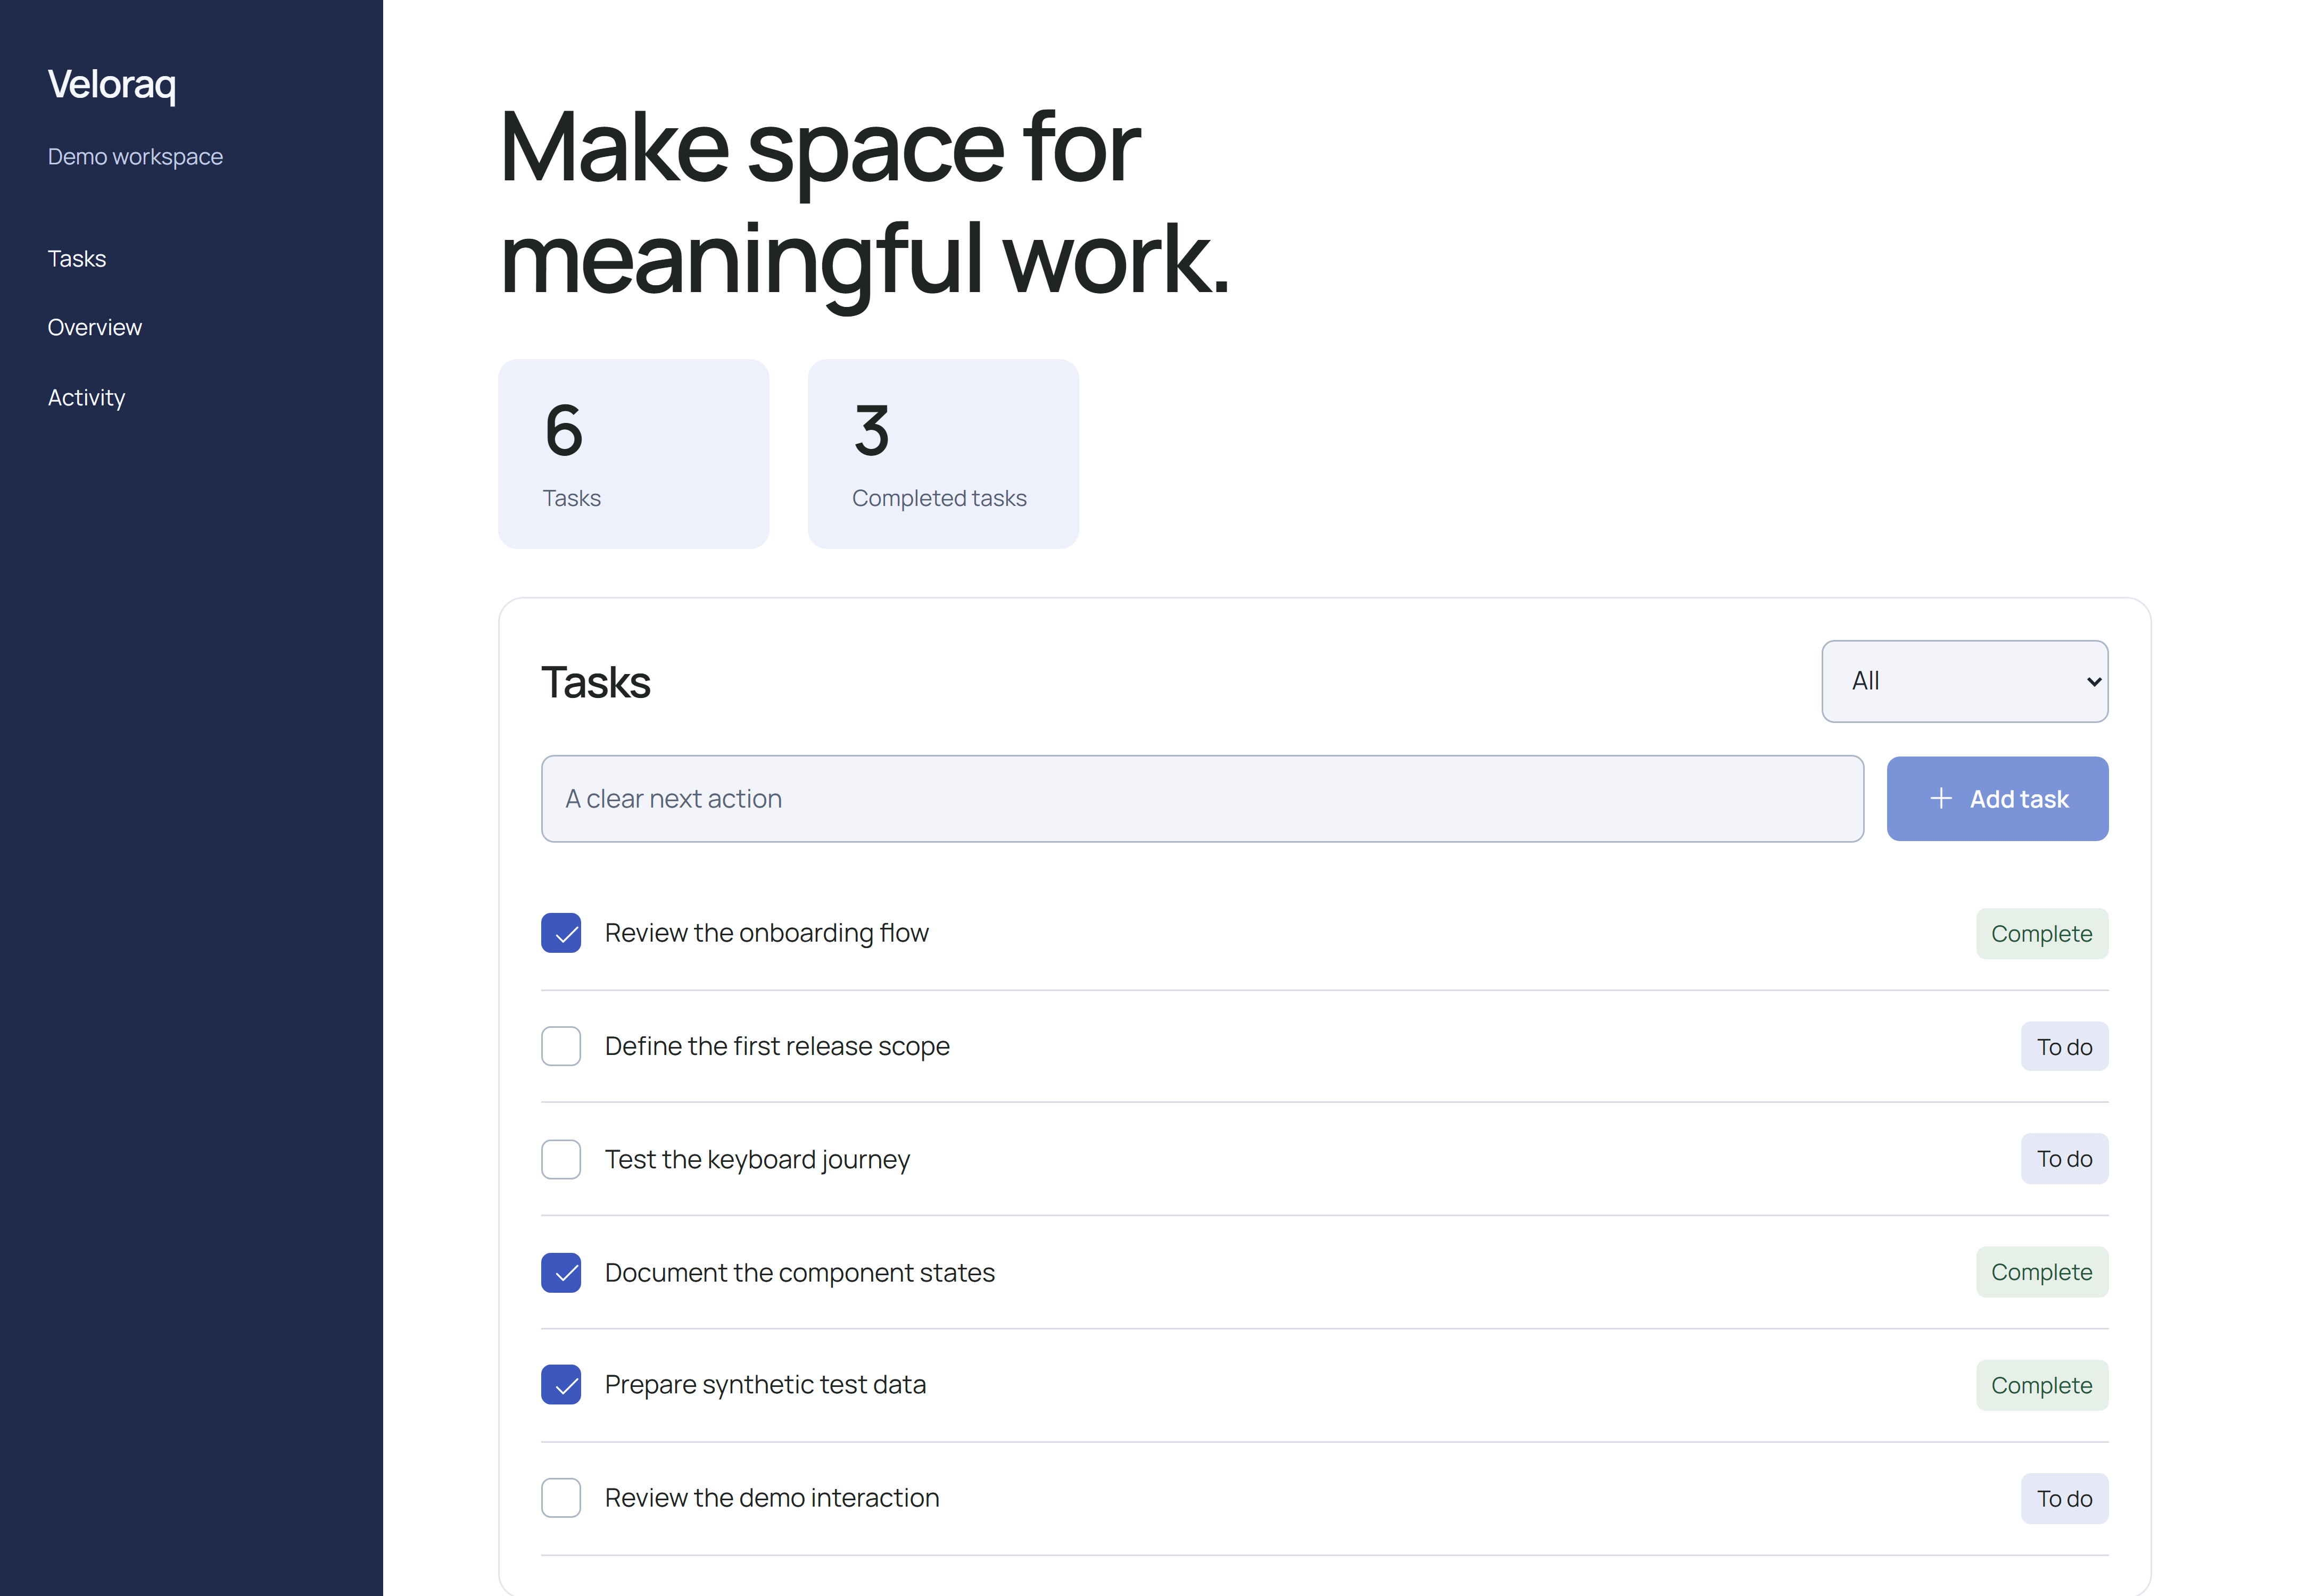
Task: Go to Overview in the sidebar
Action: point(95,328)
